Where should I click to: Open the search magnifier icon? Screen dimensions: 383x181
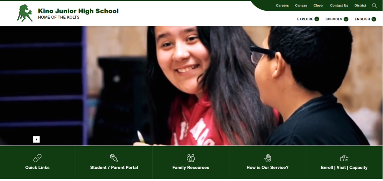tap(374, 6)
